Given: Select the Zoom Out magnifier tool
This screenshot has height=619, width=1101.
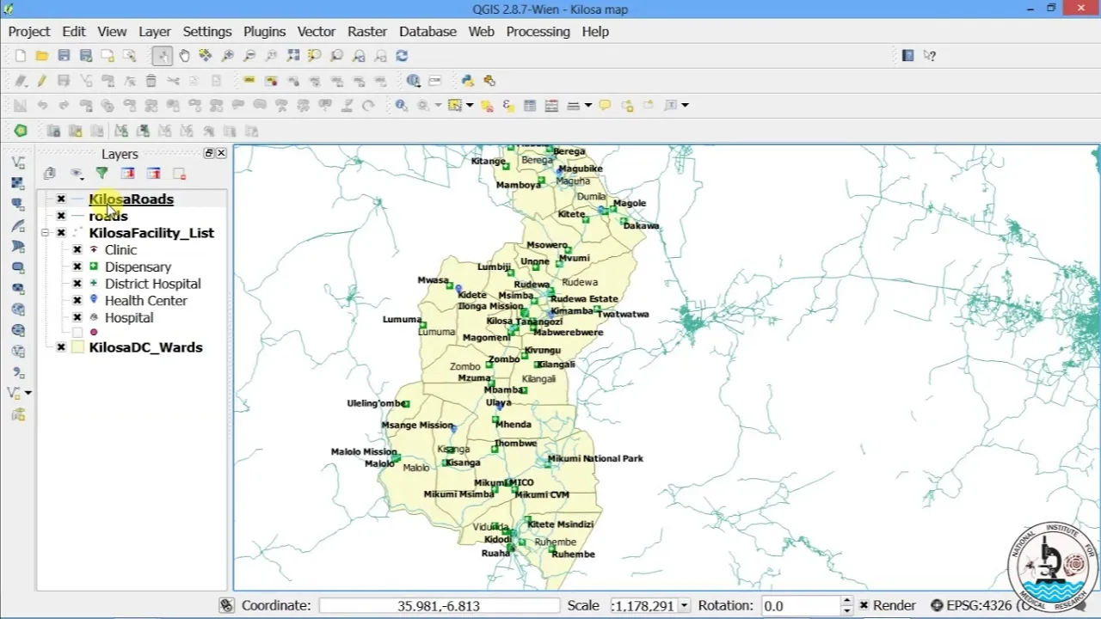Looking at the screenshot, I should [249, 56].
